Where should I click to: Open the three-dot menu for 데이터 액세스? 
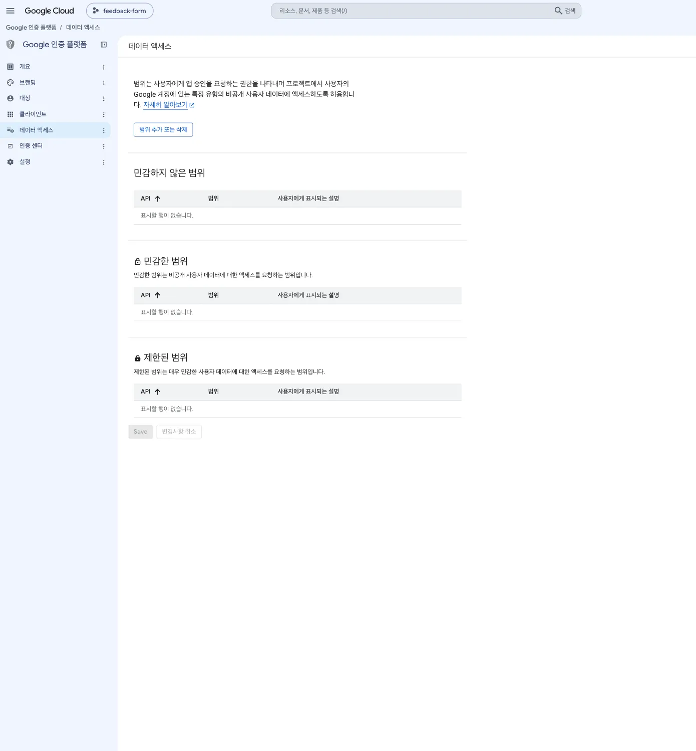[x=104, y=130]
